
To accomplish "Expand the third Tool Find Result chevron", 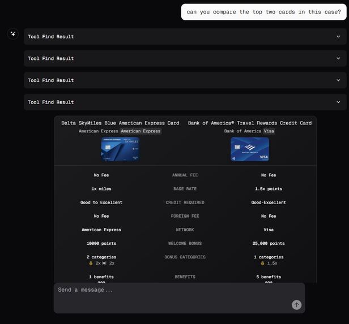I will coord(338,80).
